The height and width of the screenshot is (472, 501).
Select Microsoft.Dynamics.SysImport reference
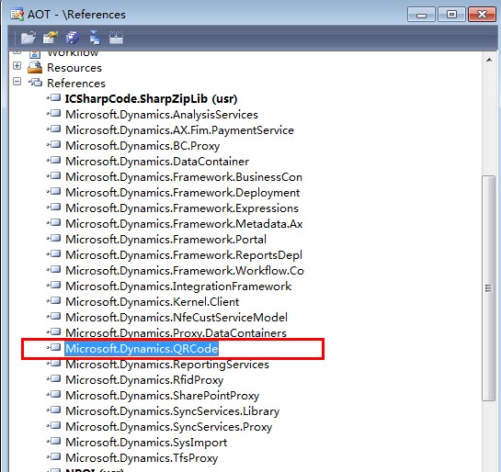tap(146, 443)
